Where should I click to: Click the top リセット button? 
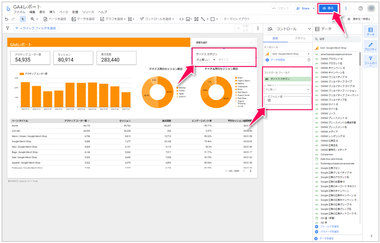(280, 8)
